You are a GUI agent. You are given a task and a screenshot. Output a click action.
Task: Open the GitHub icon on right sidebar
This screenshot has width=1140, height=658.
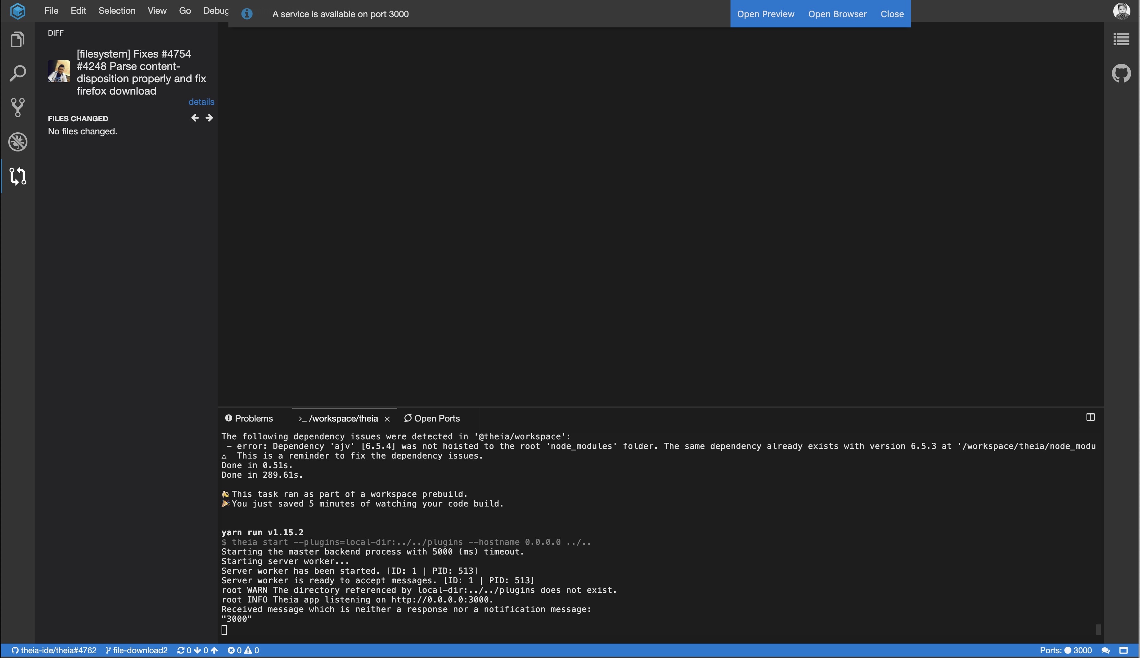click(x=1121, y=73)
